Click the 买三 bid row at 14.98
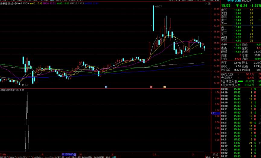This screenshot has width=261, height=158. 241,34
